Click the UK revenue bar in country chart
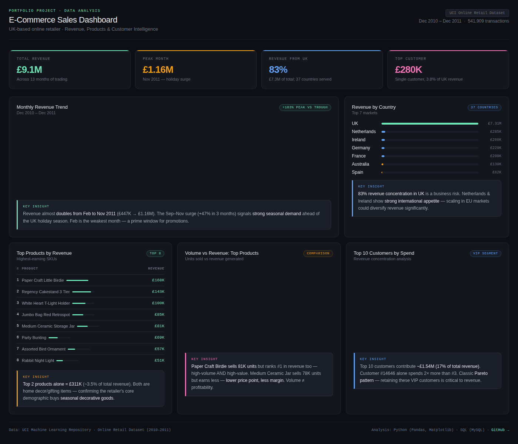The width and height of the screenshot is (518, 444). click(x=429, y=123)
